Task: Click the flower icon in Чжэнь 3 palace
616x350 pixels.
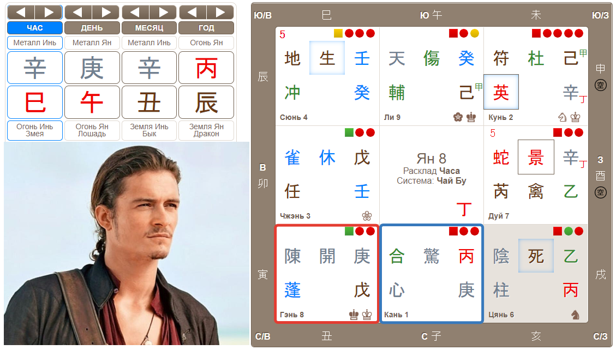Action: 367,216
